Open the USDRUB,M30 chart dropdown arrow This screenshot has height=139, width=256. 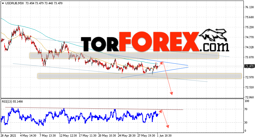(x=3, y=3)
